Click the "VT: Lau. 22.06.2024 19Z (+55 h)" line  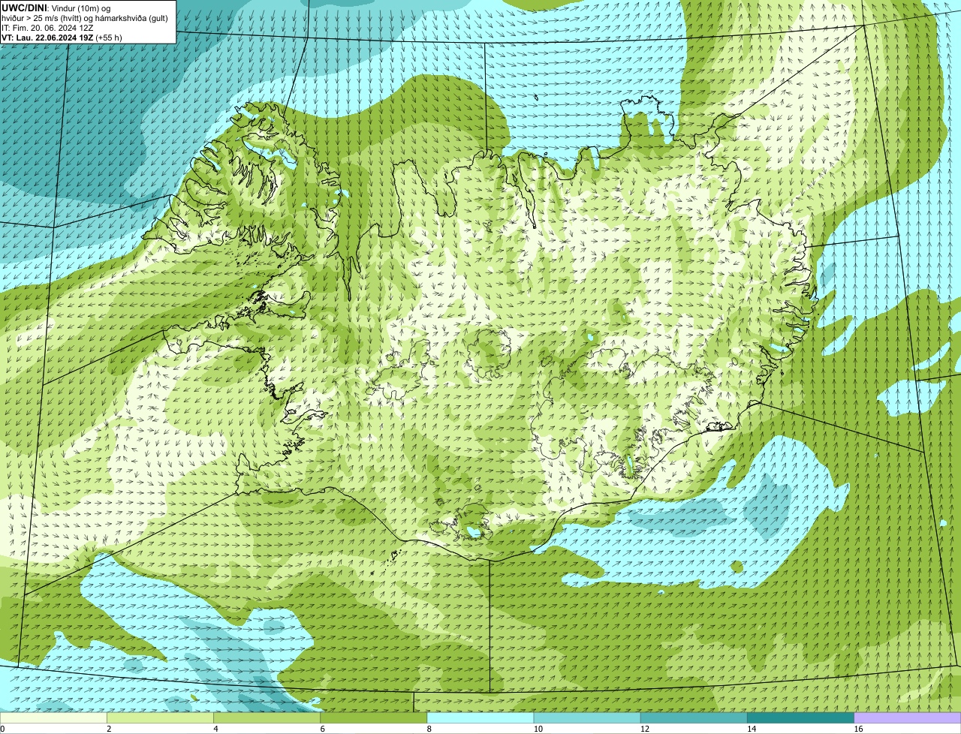(62, 38)
